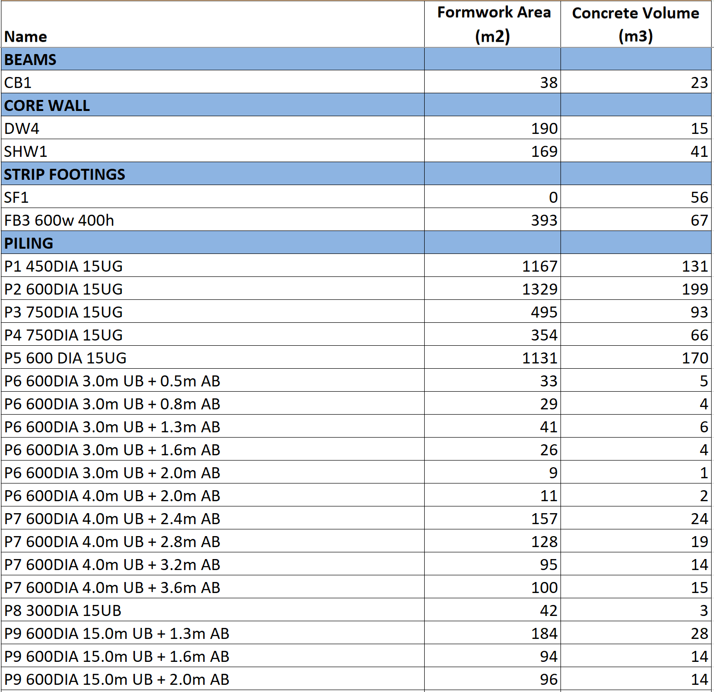The image size is (714, 692).
Task: Select P9 600DIA 15.0m UB + 1.3m AB volume 28
Action: [699, 633]
